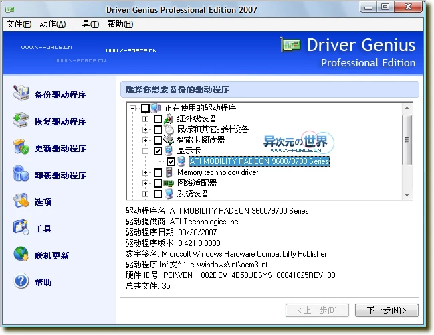434x335 pixels.
Task: Click the 下一步(N) button
Action: coord(387,310)
